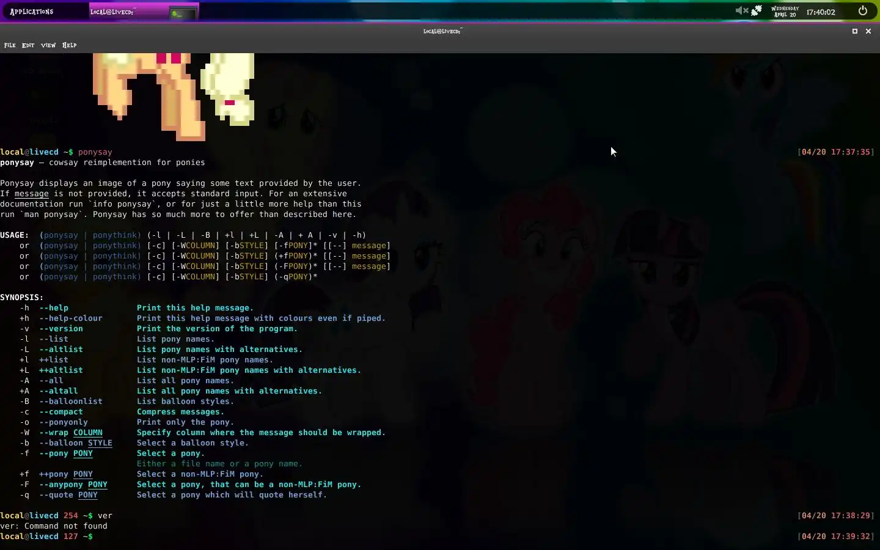Image resolution: width=880 pixels, height=550 pixels.
Task: Click the "--wrap COLUMN" option text
Action: point(71,433)
